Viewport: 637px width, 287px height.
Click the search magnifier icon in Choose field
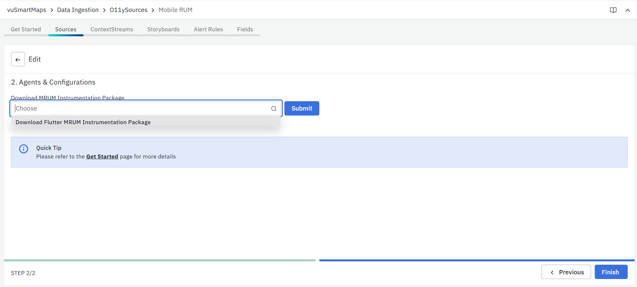[273, 109]
